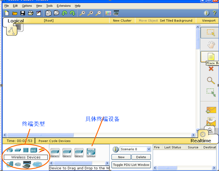Choose the Inspect magnifier tool
Screen dimensions: 219x171
tap(211, 80)
